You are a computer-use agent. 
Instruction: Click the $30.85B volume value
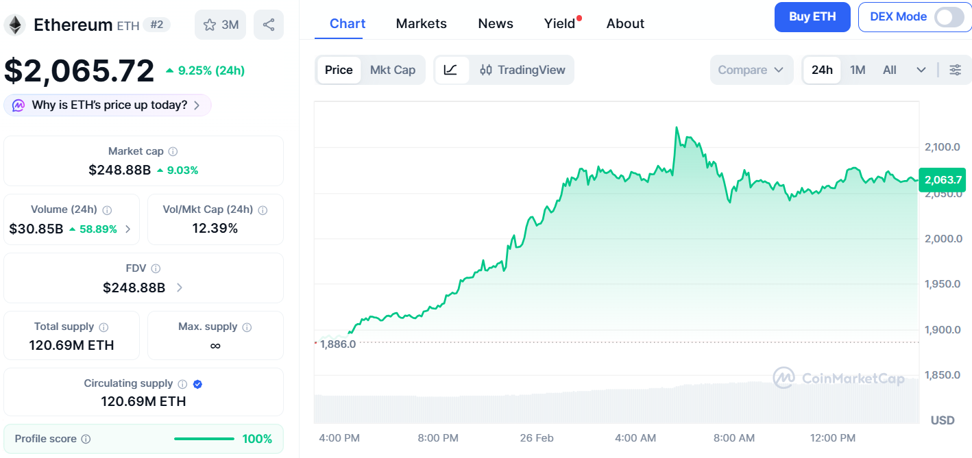click(36, 229)
